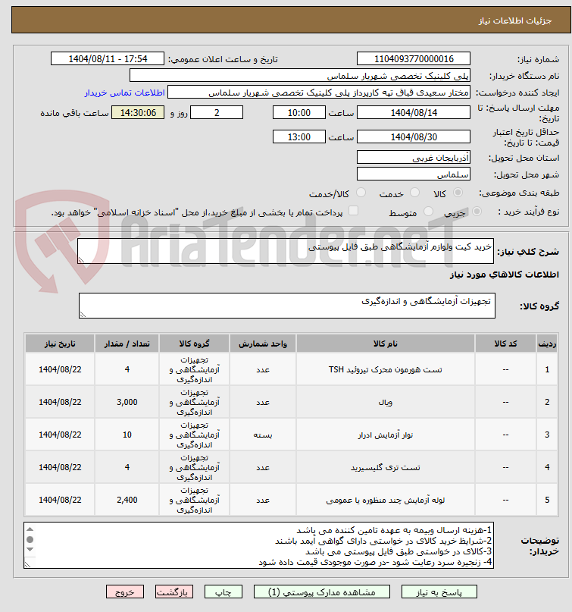
Task: Click the 'شماره نیاز' field 1104093770000016
Action: pyautogui.click(x=414, y=59)
